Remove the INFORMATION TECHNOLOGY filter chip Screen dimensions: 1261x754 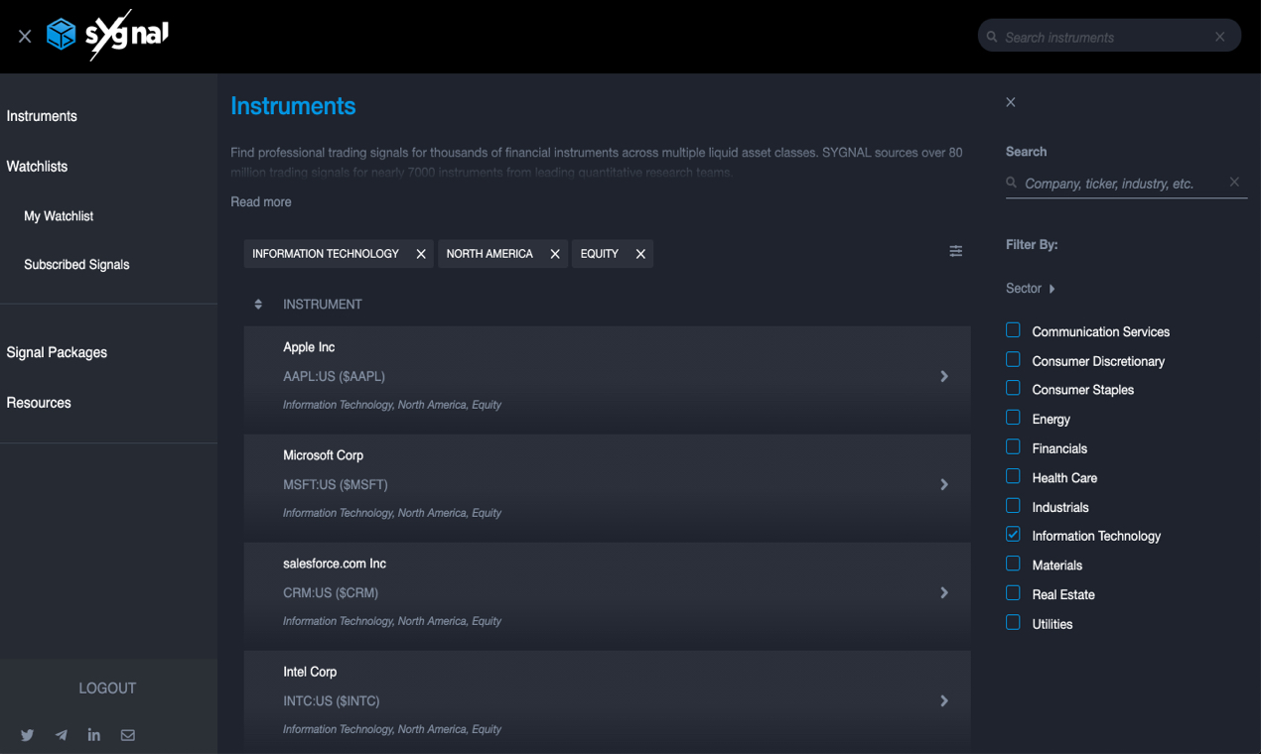click(421, 254)
